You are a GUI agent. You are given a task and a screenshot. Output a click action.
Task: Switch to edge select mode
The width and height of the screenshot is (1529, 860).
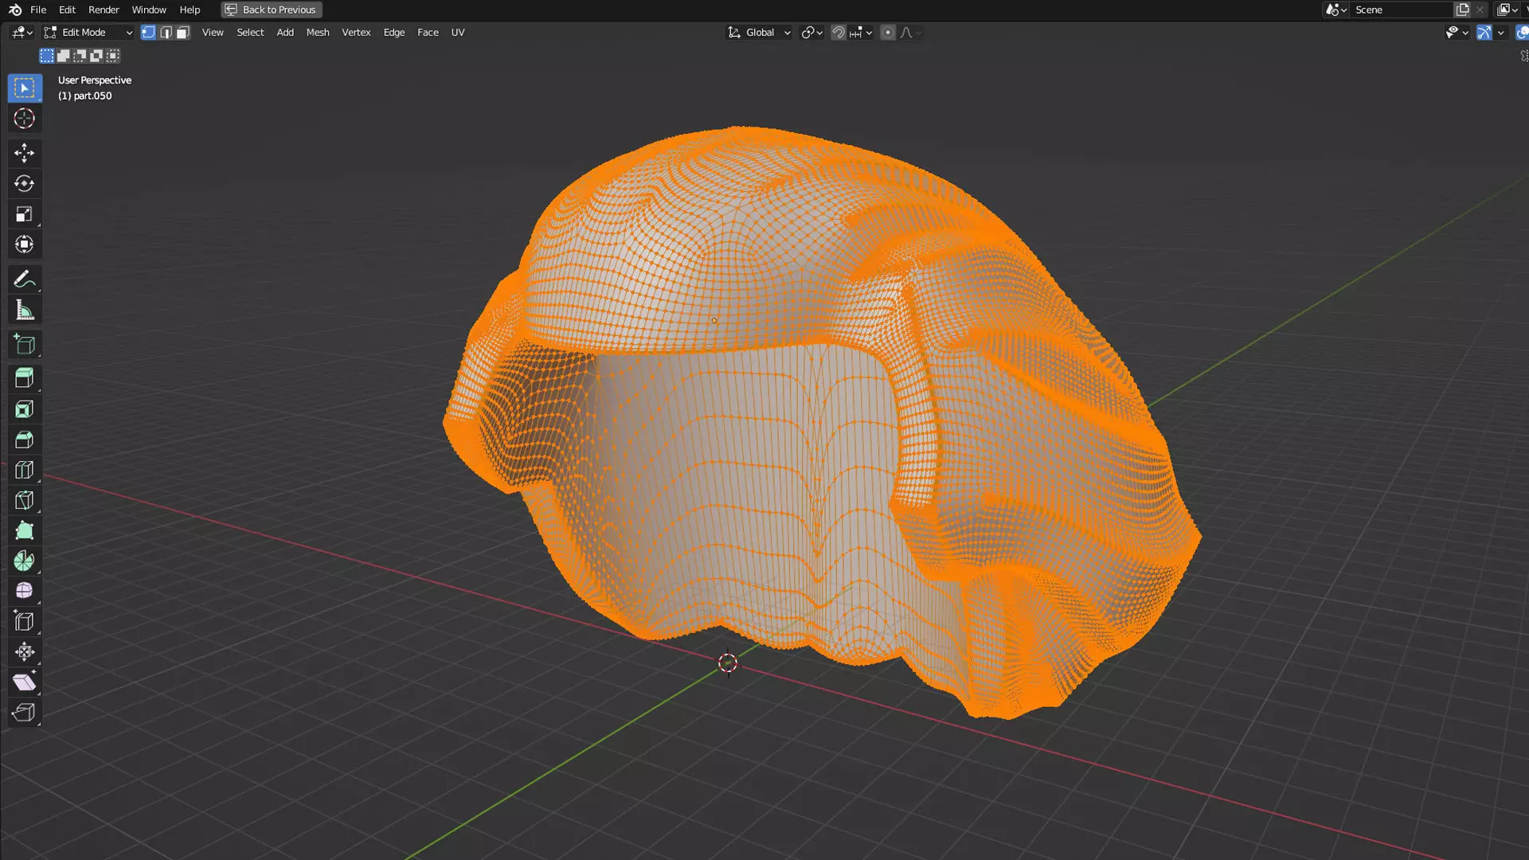point(166,33)
